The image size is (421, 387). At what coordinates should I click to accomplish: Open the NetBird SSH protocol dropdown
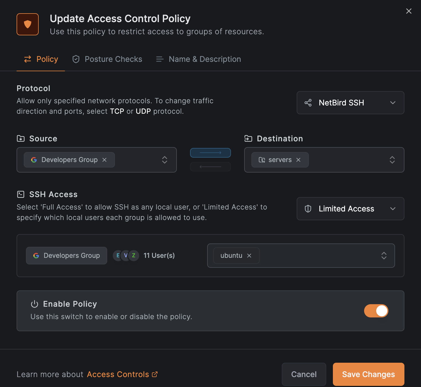click(x=350, y=103)
